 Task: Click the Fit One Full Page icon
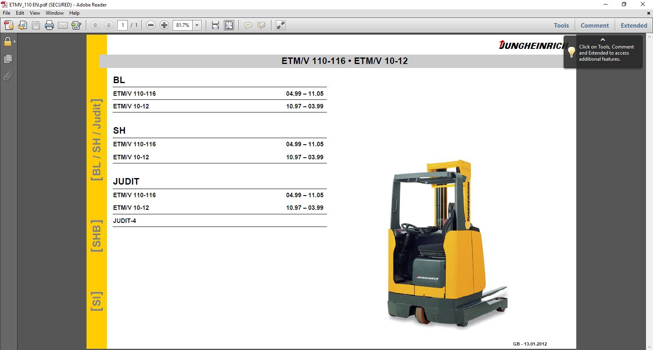point(229,25)
